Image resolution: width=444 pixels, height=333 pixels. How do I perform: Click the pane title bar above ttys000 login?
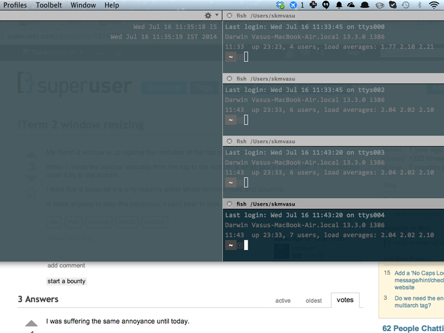[x=333, y=15]
